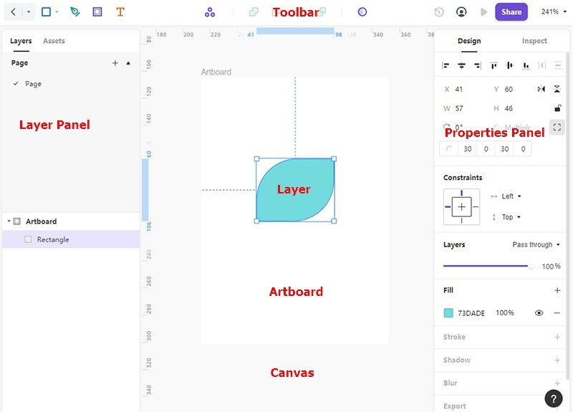Click the mask half-circle icon in the toolbar

tap(362, 11)
